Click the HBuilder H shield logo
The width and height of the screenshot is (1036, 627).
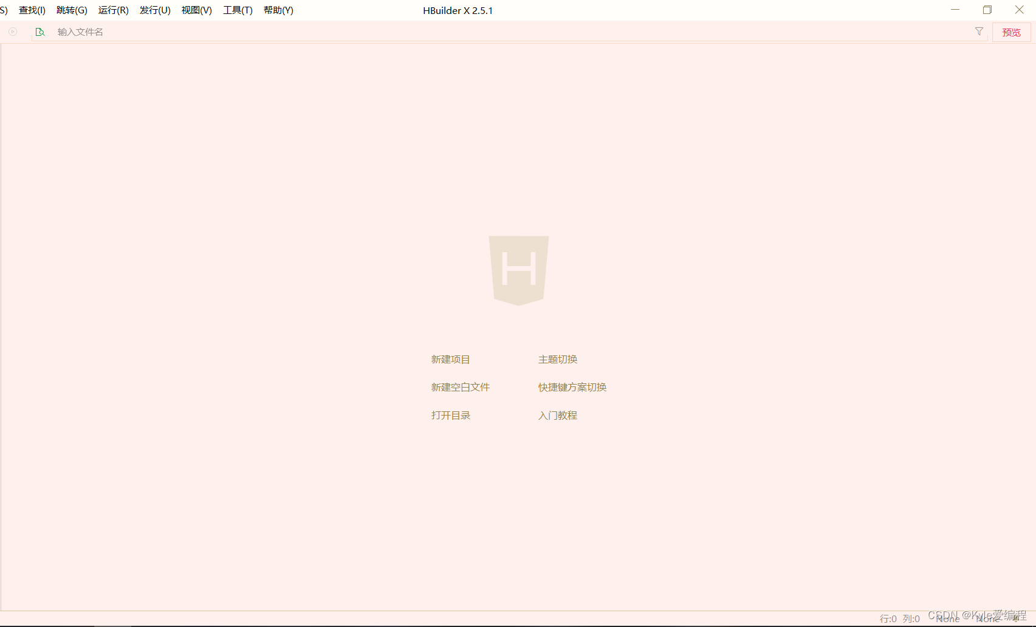coord(519,270)
